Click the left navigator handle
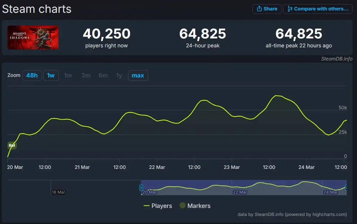357x224 pixels. (141, 187)
